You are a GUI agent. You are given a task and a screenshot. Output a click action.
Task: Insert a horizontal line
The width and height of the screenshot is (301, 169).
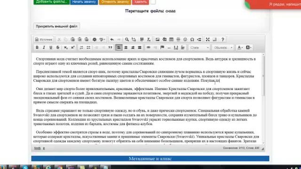(178, 39)
